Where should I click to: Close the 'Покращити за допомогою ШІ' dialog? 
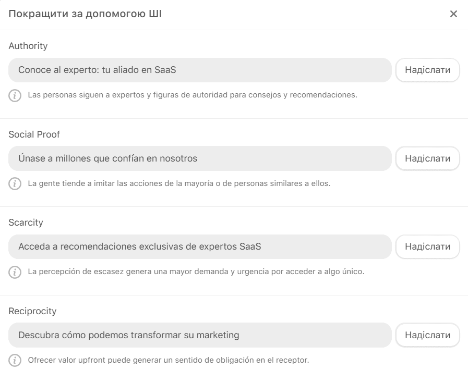click(x=453, y=14)
